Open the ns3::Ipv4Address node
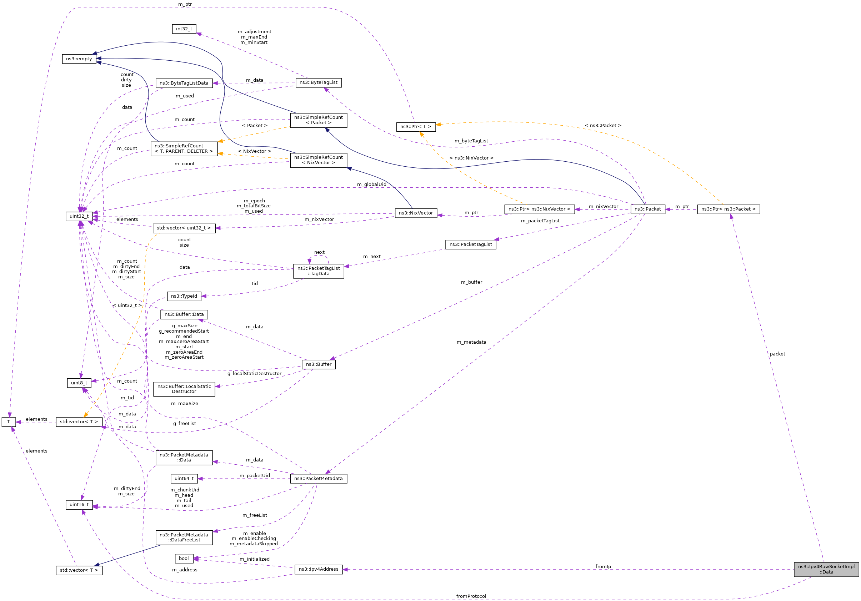 coord(319,570)
